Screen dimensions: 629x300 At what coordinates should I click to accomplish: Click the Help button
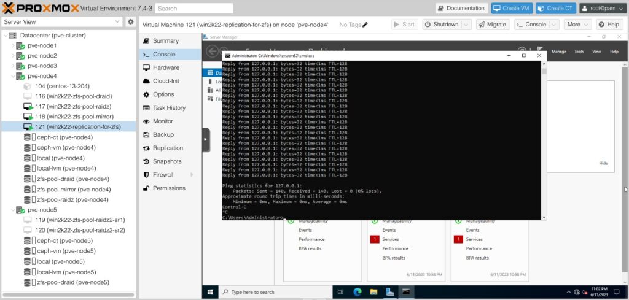[x=609, y=25]
